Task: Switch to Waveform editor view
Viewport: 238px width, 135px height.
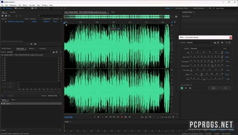Action: [7, 8]
